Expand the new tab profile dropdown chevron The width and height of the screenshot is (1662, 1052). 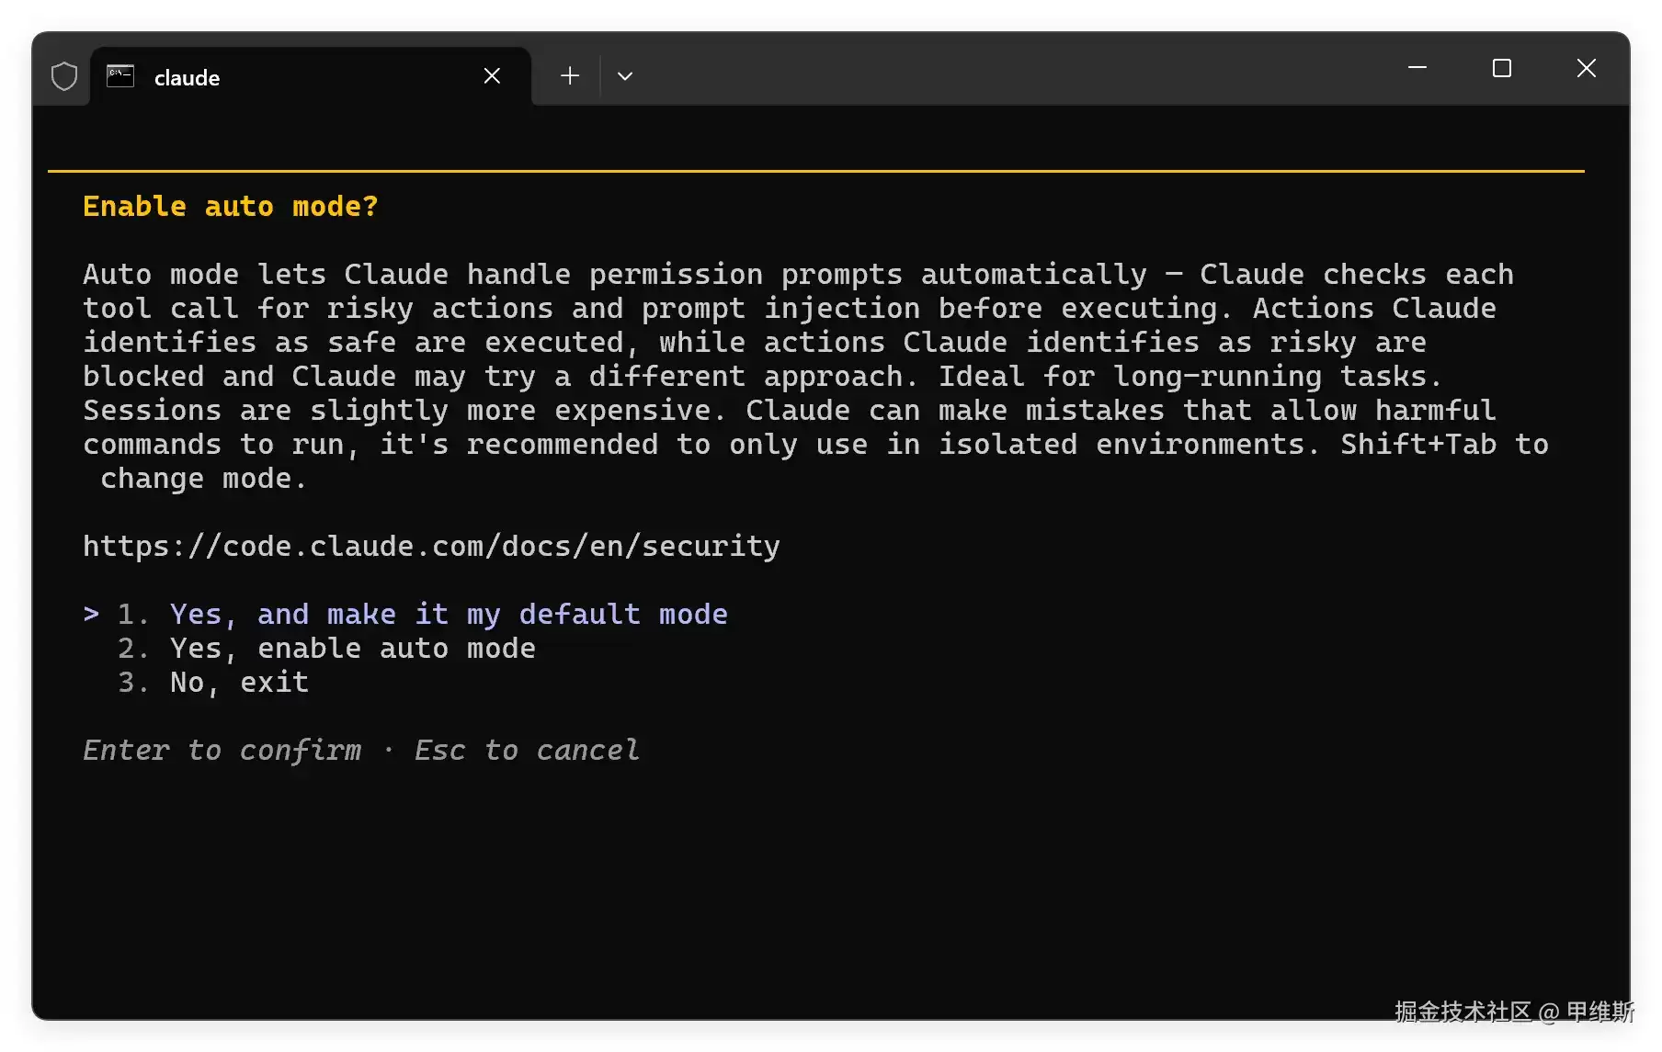625,76
